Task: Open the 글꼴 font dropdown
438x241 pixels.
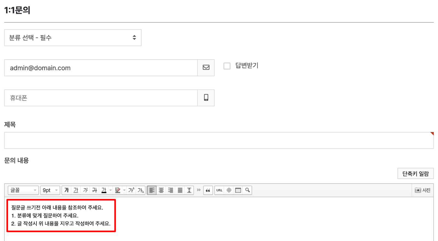Action: 23,190
